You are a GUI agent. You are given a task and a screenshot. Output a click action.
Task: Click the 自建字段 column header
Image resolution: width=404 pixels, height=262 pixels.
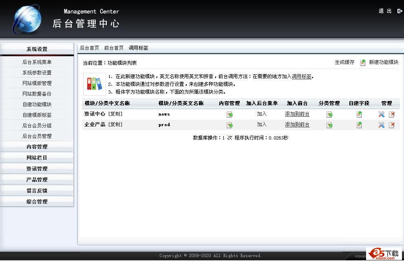[359, 103]
